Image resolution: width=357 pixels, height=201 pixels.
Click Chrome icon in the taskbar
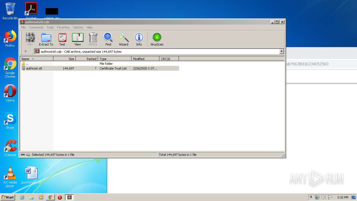50,197
